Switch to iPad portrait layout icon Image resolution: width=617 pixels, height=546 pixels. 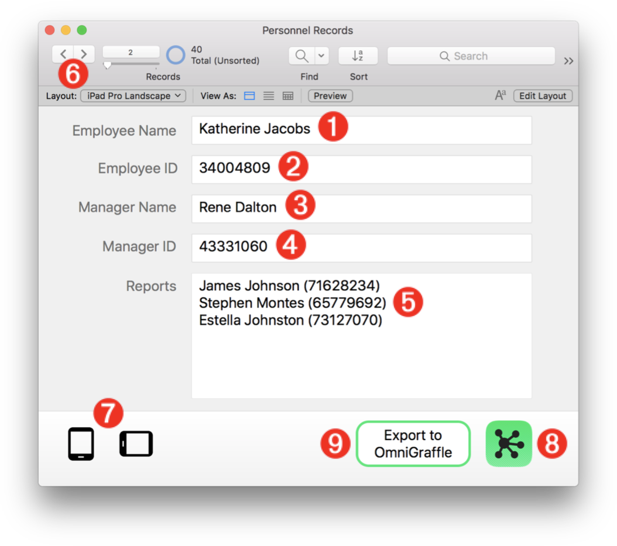pyautogui.click(x=81, y=444)
